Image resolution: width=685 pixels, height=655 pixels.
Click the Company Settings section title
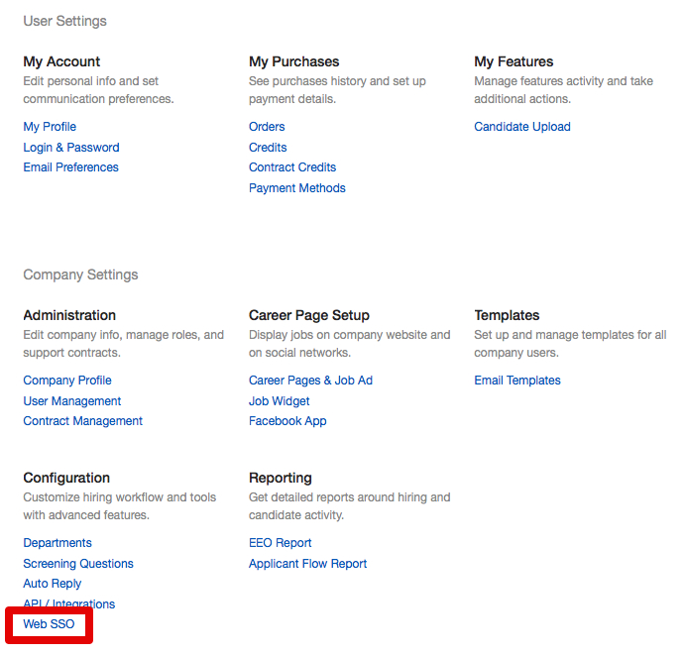click(81, 274)
